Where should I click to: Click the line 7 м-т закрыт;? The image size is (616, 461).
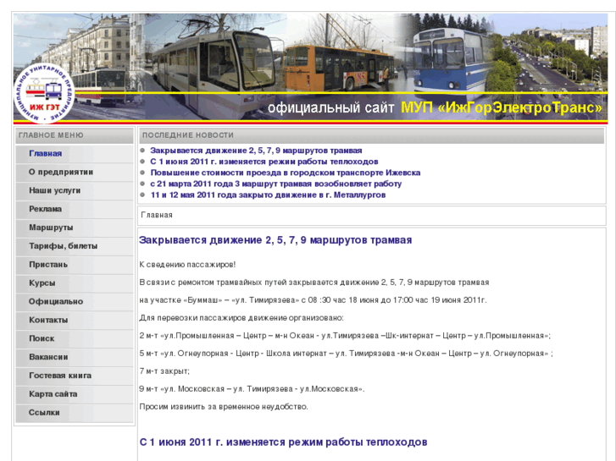point(164,371)
